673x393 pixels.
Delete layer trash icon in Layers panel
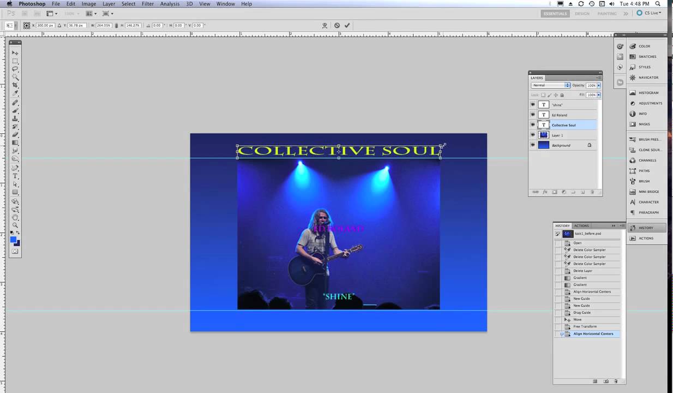coord(592,192)
